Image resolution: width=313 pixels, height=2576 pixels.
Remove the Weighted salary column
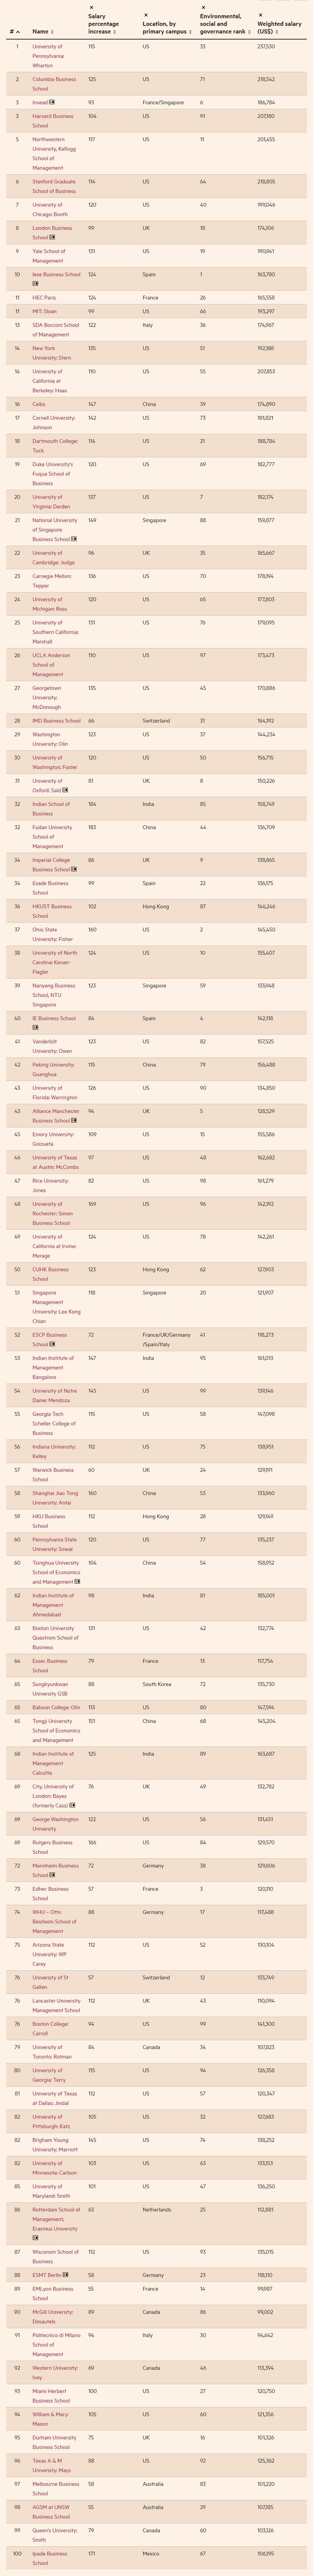[260, 15]
